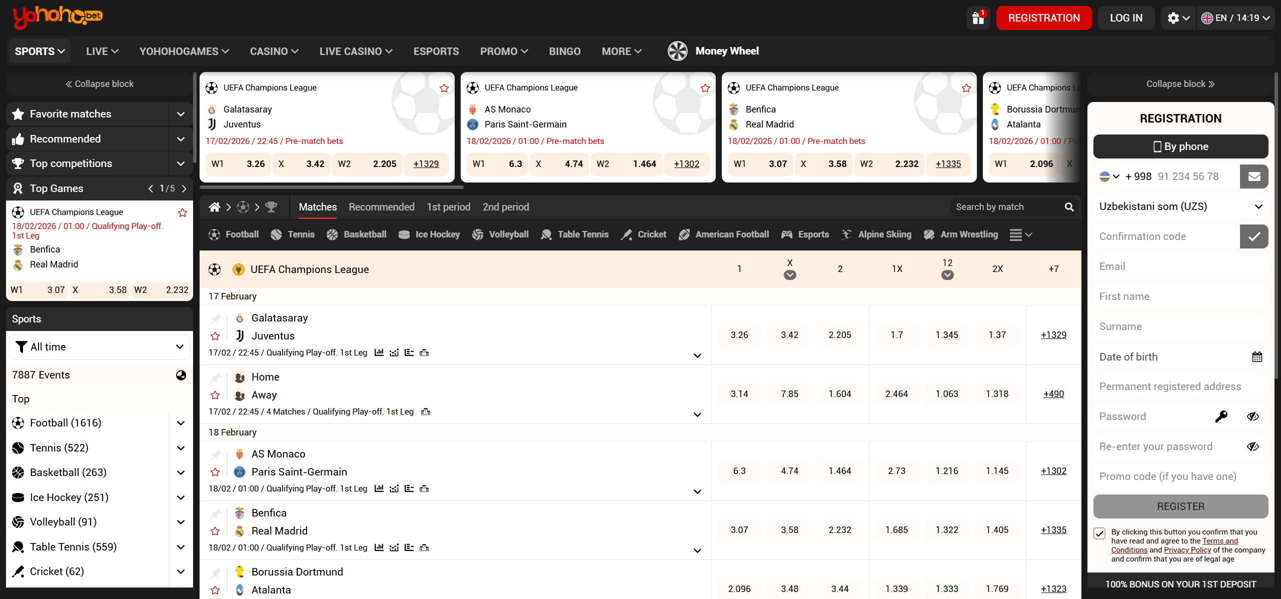
Task: Click the Promo code input field
Action: point(1180,476)
